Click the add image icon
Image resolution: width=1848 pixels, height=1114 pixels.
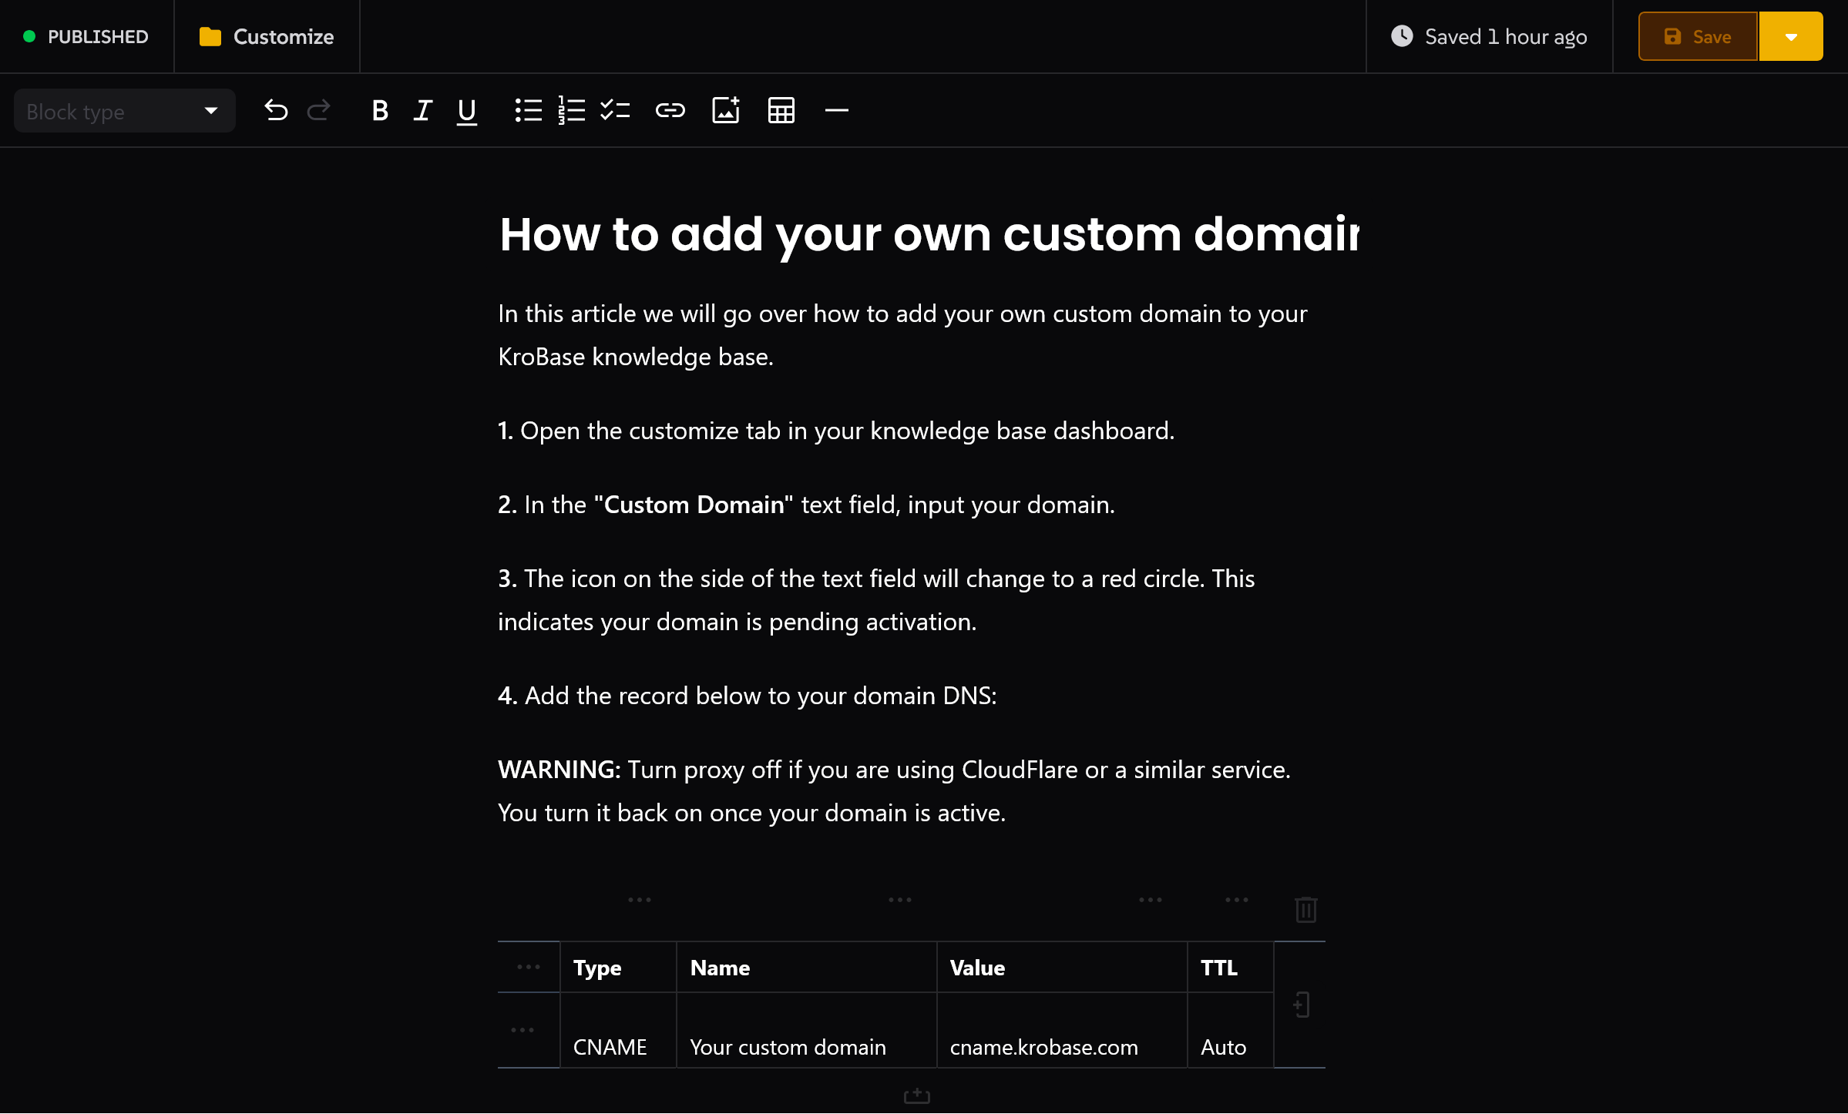click(x=725, y=111)
